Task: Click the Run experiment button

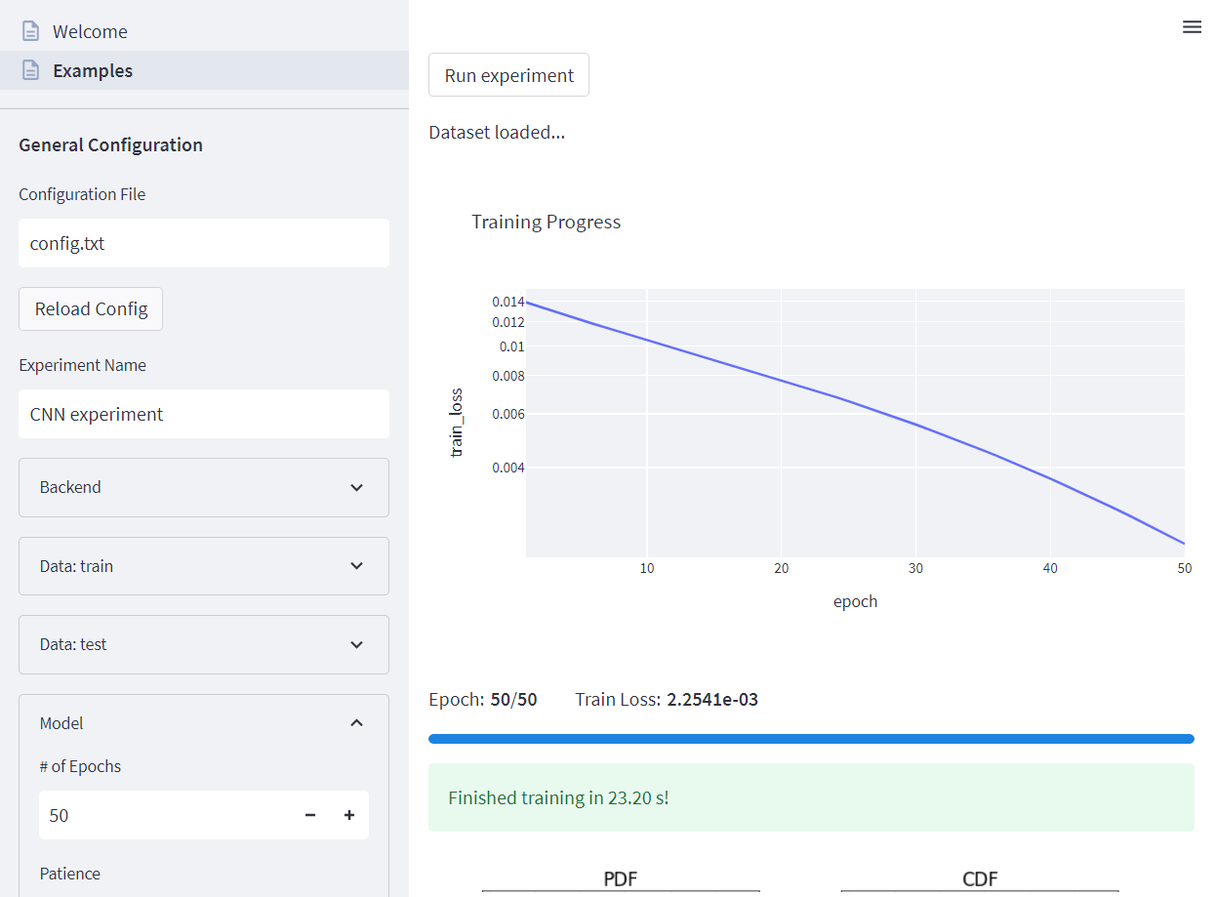Action: (x=508, y=74)
